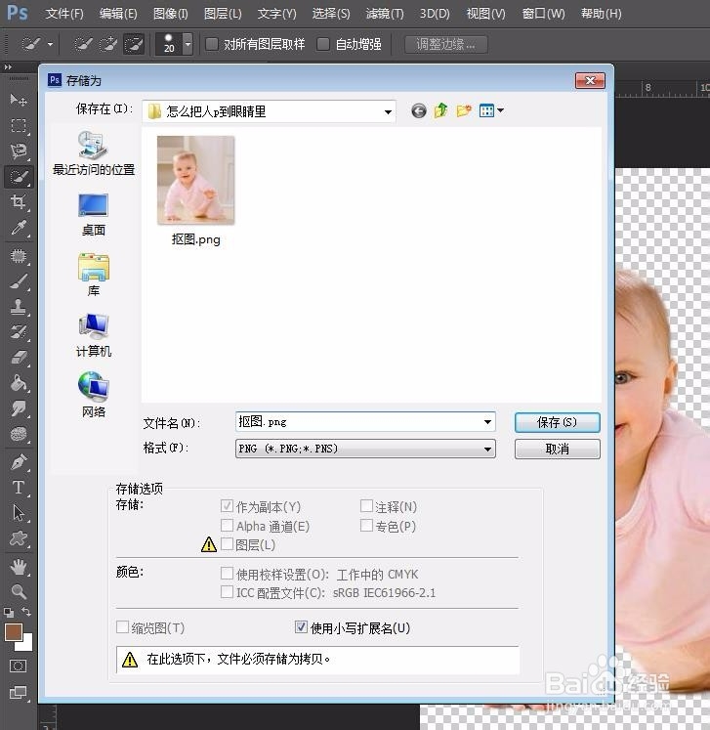Toggle Quick Mask mode
The height and width of the screenshot is (730, 710).
tap(19, 666)
